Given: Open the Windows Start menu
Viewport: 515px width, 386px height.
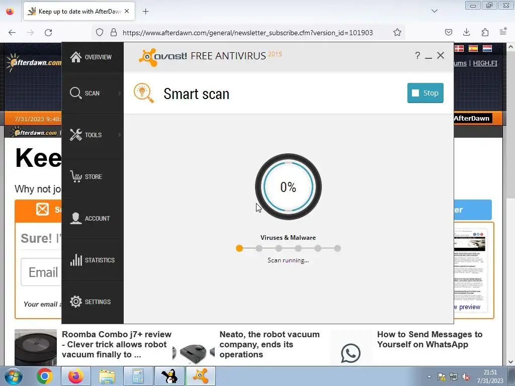Looking at the screenshot, I should [x=13, y=376].
